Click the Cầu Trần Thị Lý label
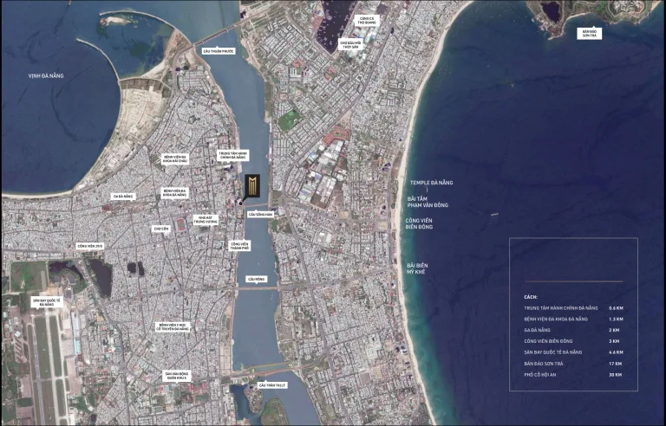Screen dimensions: 666x426 pyautogui.click(x=271, y=384)
